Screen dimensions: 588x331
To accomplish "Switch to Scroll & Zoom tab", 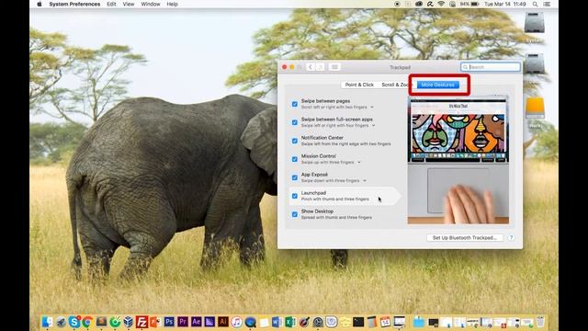I will coord(396,85).
